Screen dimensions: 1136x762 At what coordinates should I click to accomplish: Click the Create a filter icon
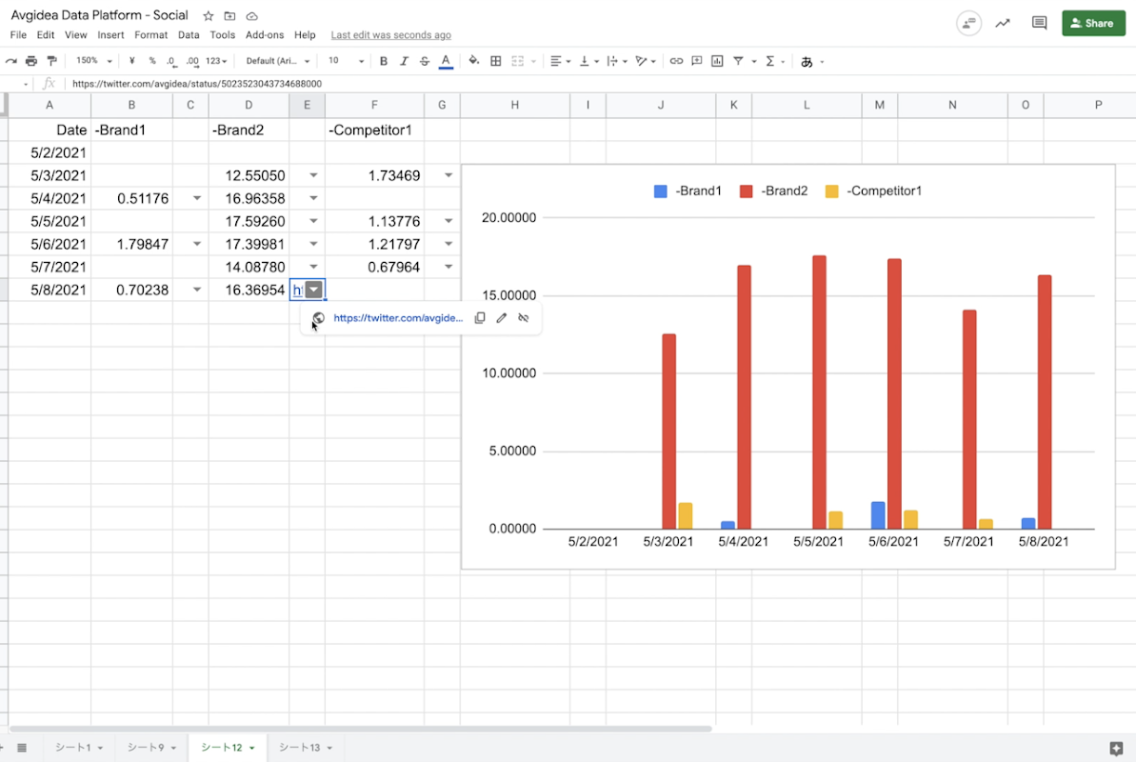pos(738,61)
